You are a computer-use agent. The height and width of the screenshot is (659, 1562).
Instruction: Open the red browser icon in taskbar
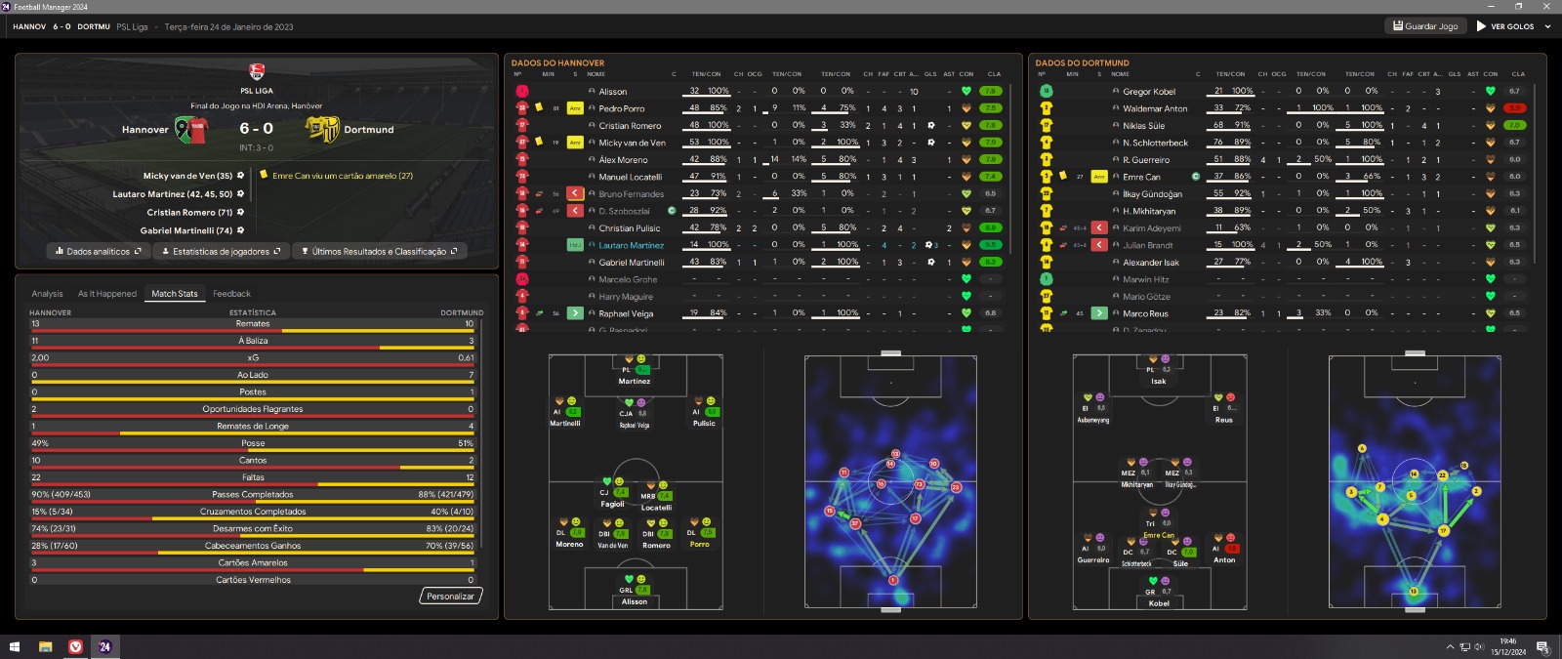click(x=75, y=646)
